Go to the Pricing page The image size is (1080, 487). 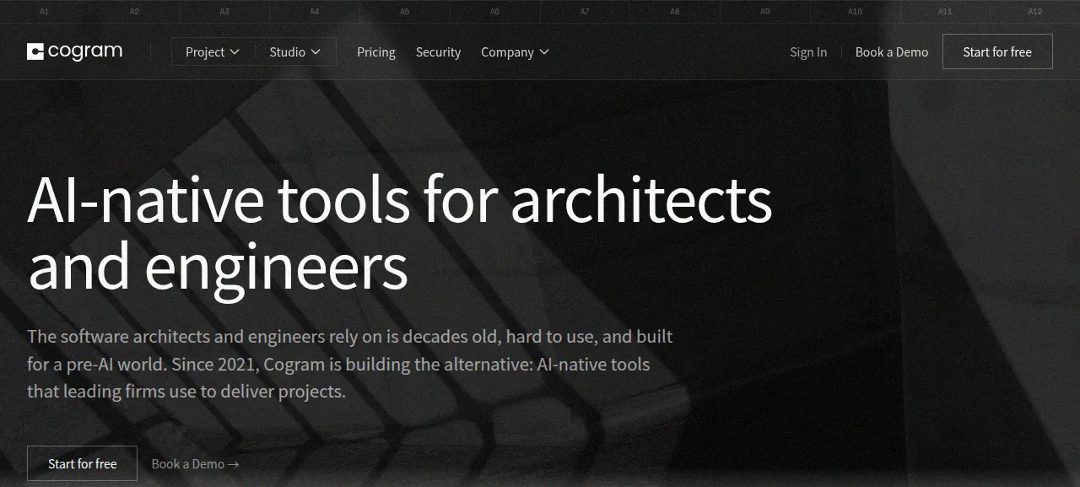click(376, 51)
